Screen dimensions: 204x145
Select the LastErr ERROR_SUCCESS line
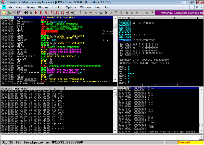pos(144,60)
